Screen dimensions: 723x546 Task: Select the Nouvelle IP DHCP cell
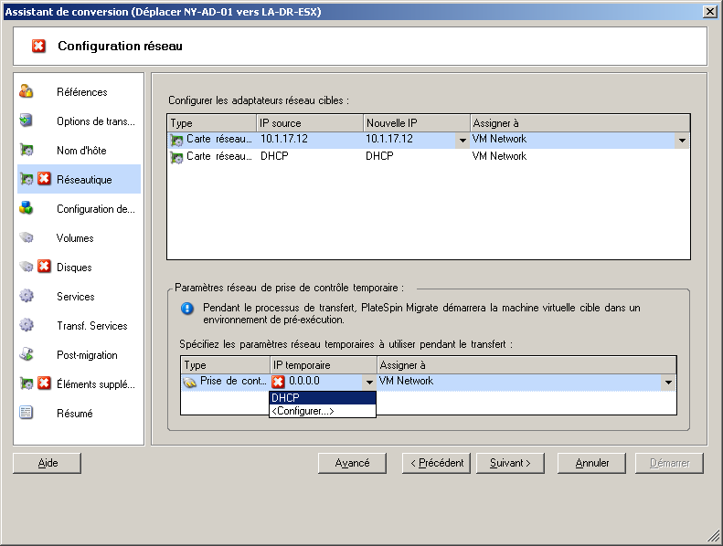[379, 156]
